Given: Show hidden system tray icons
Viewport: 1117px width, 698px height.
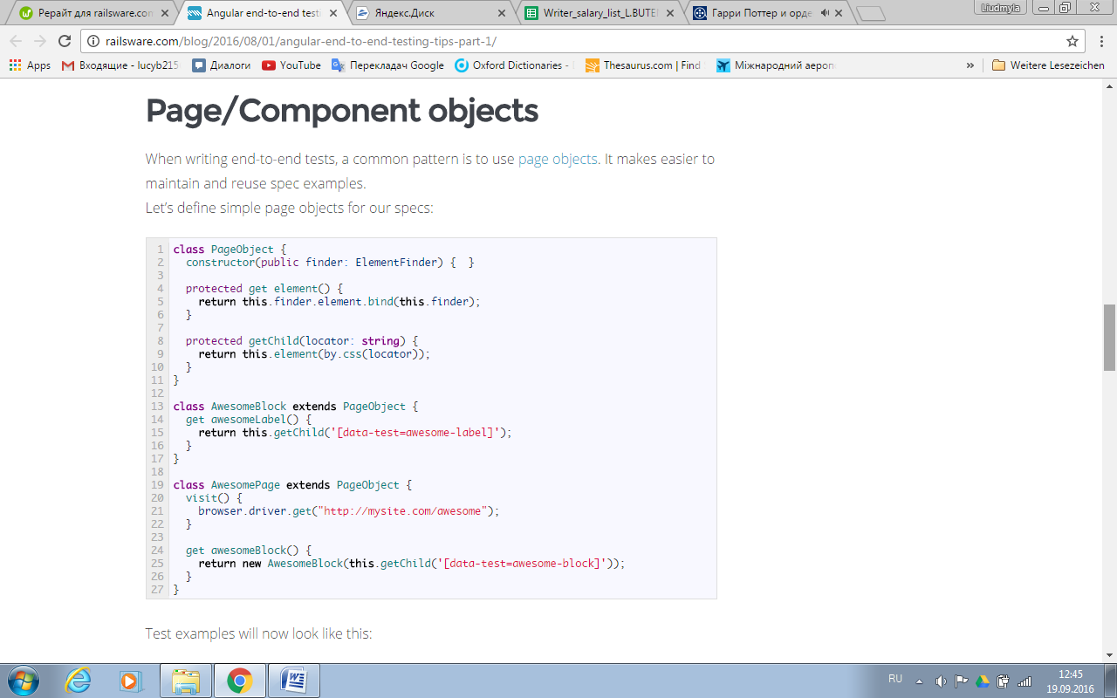Looking at the screenshot, I should (x=919, y=681).
